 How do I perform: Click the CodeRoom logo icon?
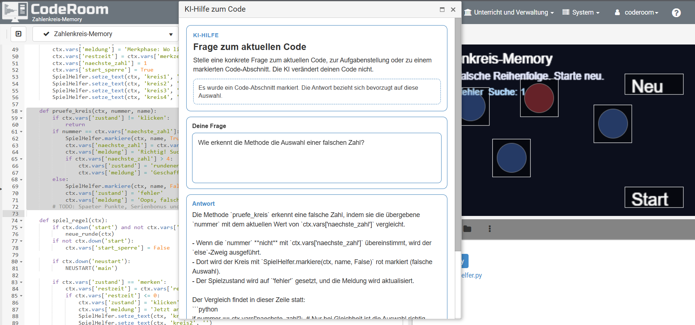pyautogui.click(x=15, y=12)
